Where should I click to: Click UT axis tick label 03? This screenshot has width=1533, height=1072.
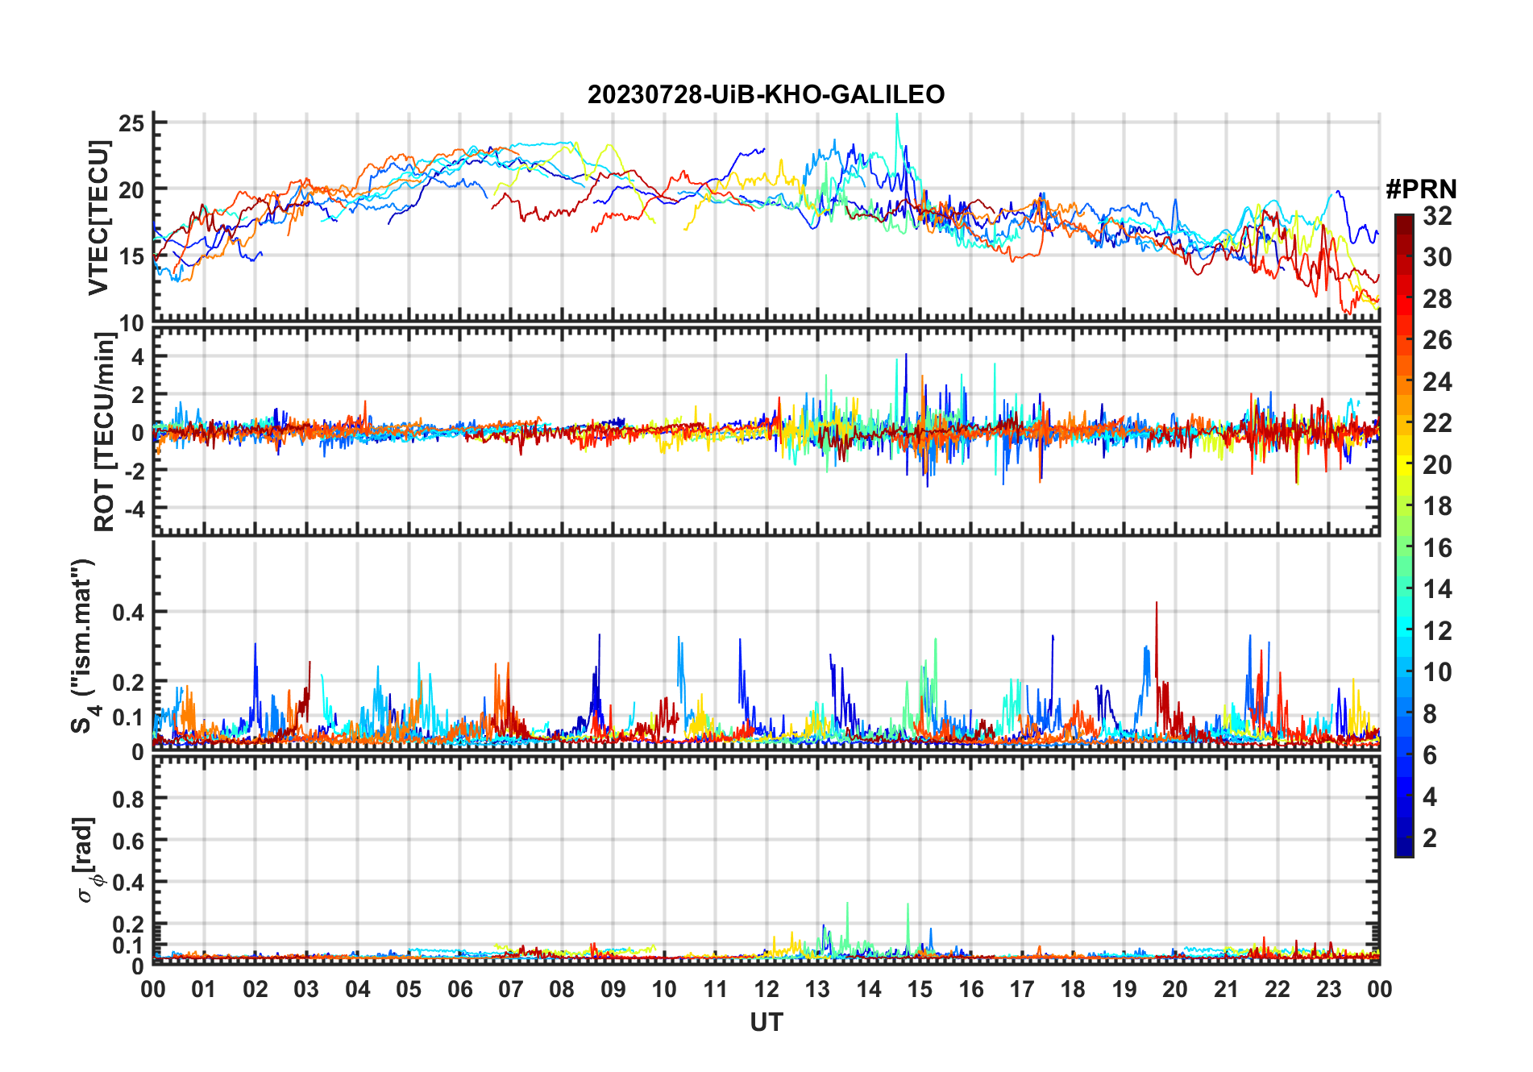(306, 990)
